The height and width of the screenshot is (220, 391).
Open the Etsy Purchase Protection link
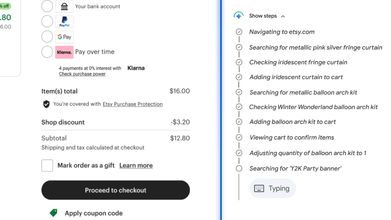pos(133,104)
